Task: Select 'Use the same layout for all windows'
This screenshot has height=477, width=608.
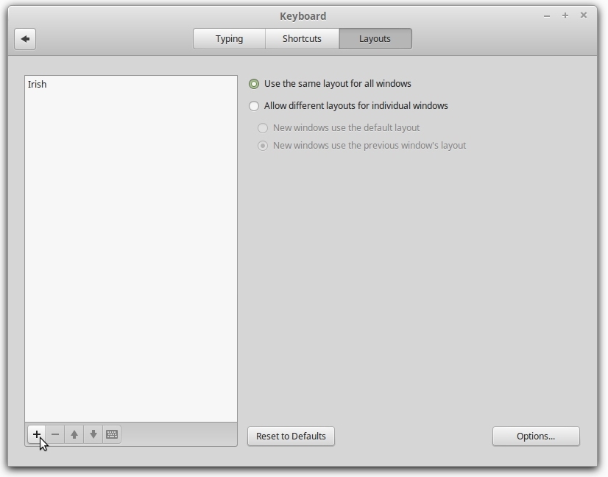Action: [254, 84]
